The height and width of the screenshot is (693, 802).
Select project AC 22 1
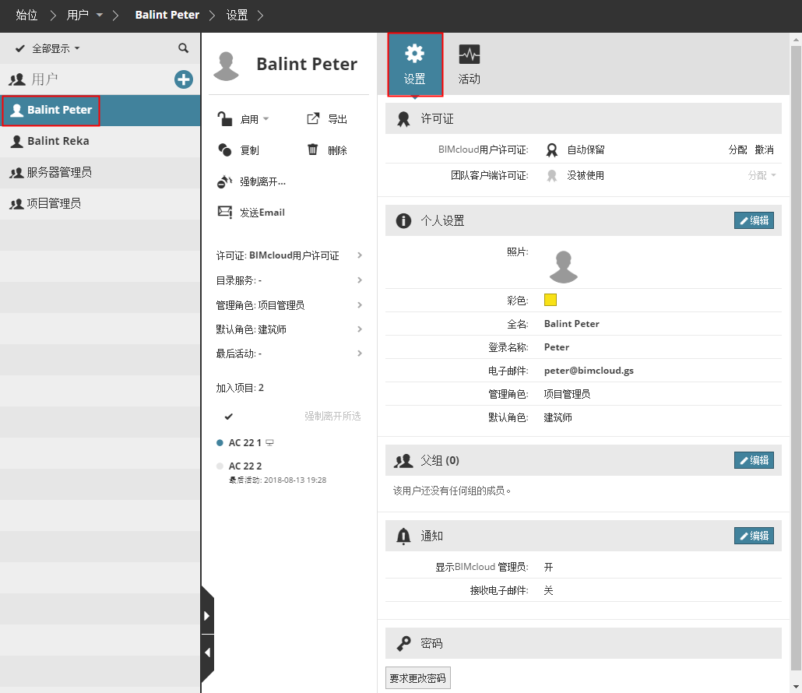click(x=245, y=443)
